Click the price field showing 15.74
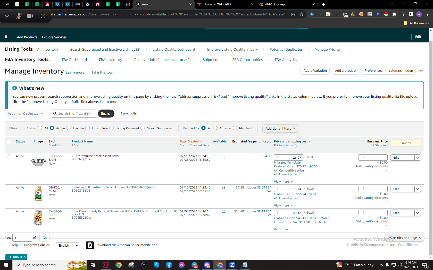This screenshot has width=433, height=270. tap(288, 189)
